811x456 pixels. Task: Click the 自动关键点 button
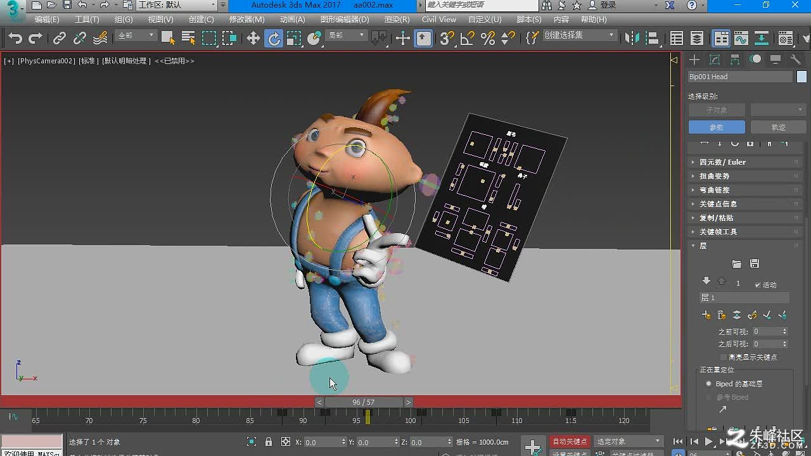tap(570, 441)
